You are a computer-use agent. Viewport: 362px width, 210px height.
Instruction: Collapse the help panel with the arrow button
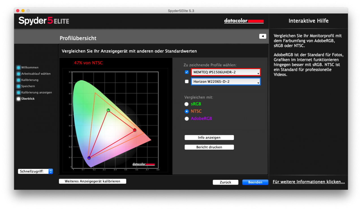(x=263, y=36)
